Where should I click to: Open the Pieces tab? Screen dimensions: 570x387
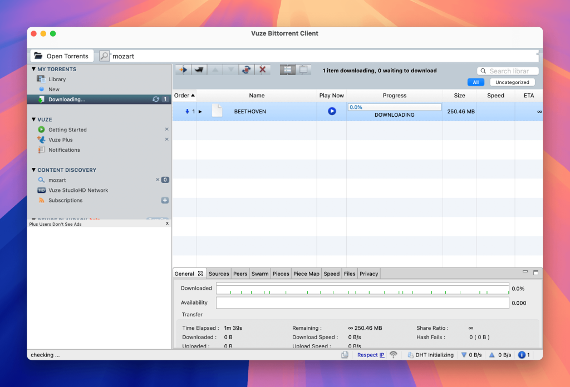pos(281,274)
